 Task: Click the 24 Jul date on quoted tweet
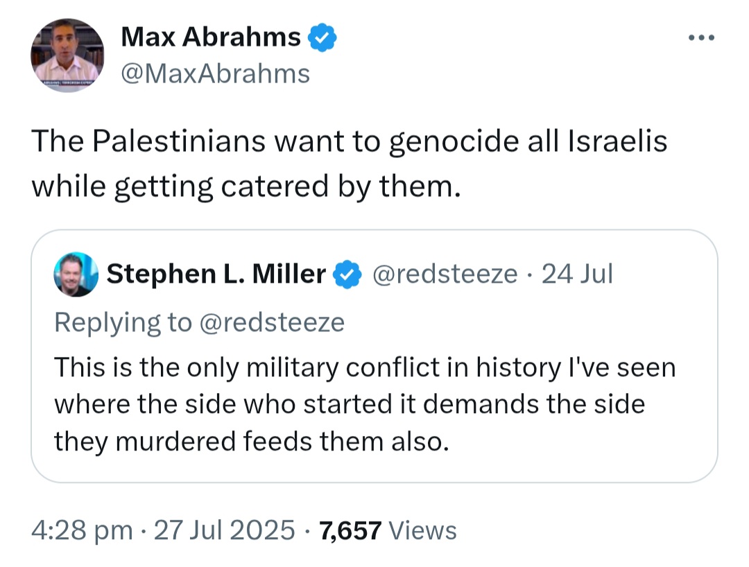[x=577, y=274]
